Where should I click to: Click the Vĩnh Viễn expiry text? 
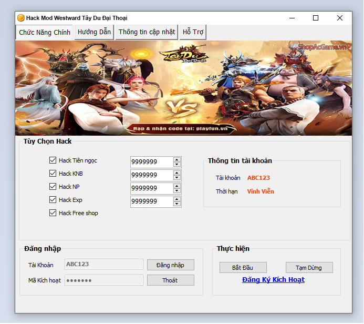pyautogui.click(x=261, y=191)
